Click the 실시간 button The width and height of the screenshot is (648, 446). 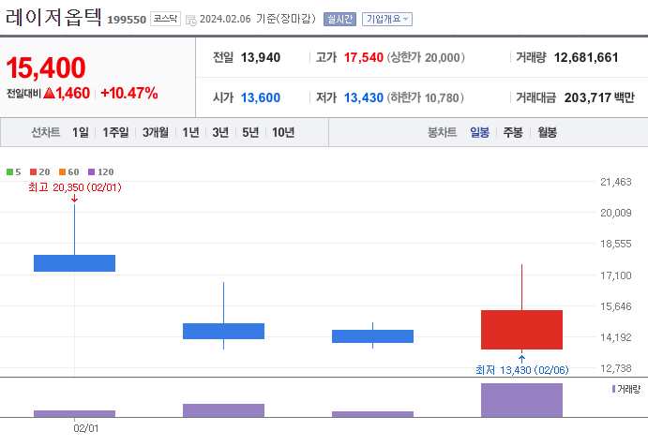pos(339,19)
